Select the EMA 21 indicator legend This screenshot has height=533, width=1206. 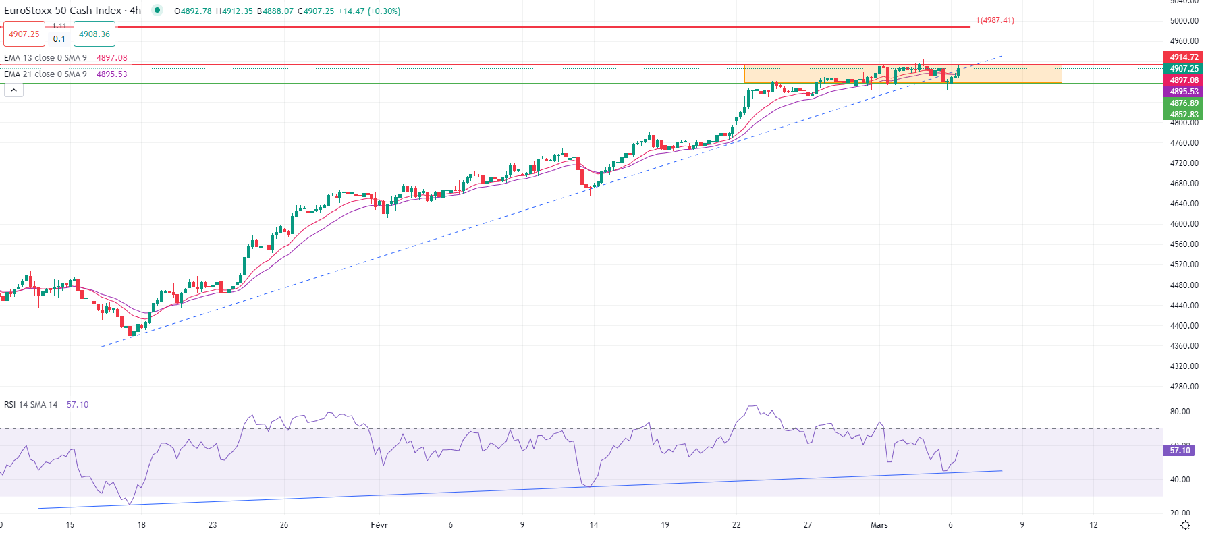[45, 74]
